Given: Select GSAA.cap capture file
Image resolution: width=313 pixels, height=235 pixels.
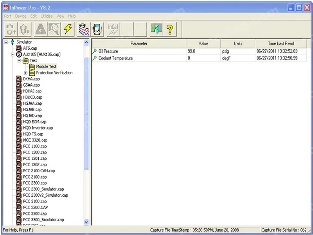Looking at the screenshot, I should 31,85.
